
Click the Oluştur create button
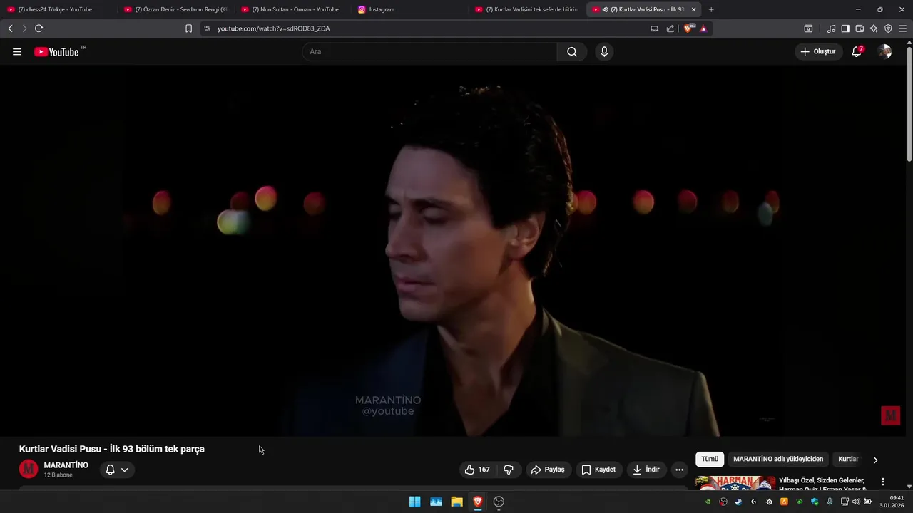(x=819, y=52)
